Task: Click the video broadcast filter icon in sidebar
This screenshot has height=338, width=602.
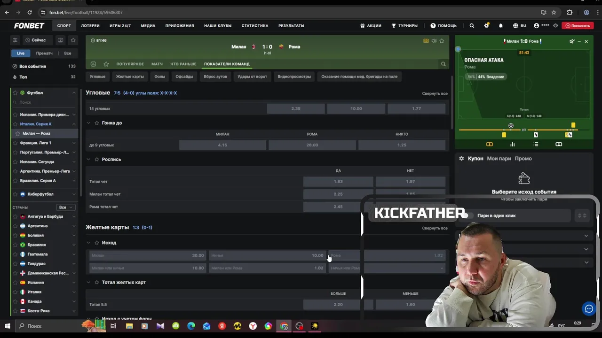Action: click(60, 40)
